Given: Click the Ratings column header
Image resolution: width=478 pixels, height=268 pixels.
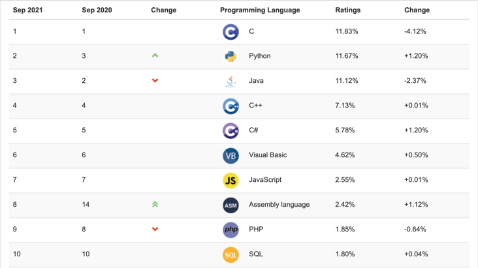Looking at the screenshot, I should 347,10.
